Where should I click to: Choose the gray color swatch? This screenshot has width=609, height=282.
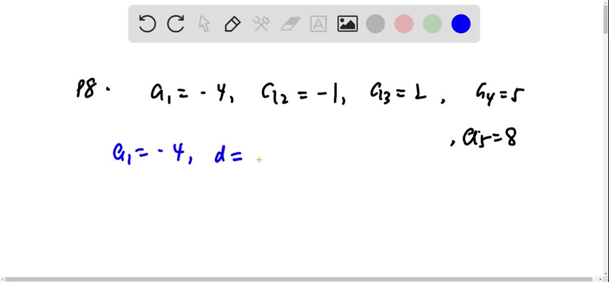point(376,24)
